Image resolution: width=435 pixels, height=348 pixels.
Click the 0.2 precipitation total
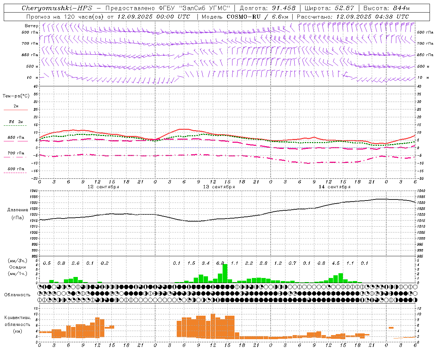[105, 263]
